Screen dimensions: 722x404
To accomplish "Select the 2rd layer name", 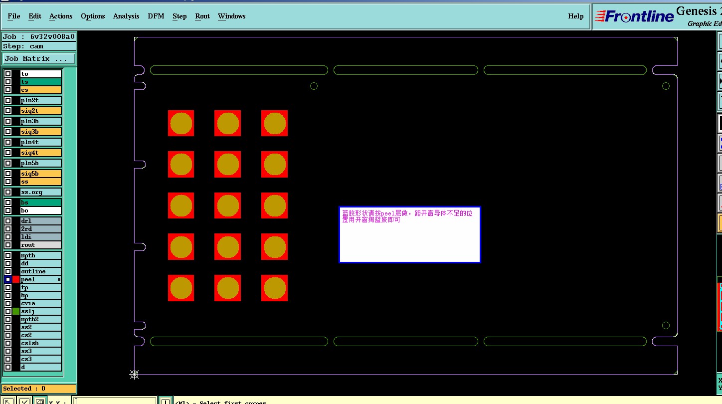I will point(41,229).
